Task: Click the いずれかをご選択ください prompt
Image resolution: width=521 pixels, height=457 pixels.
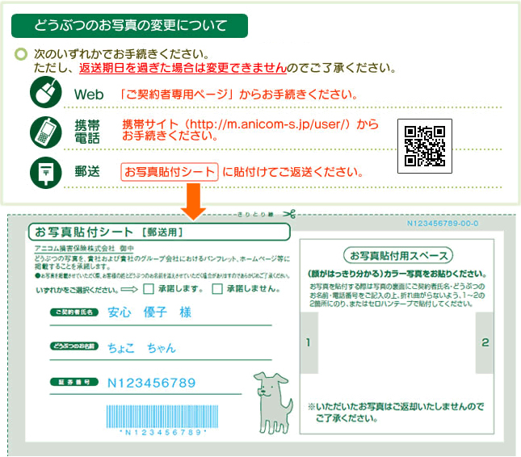Action: pyautogui.click(x=77, y=290)
